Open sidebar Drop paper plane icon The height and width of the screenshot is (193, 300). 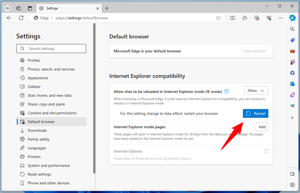point(292,106)
